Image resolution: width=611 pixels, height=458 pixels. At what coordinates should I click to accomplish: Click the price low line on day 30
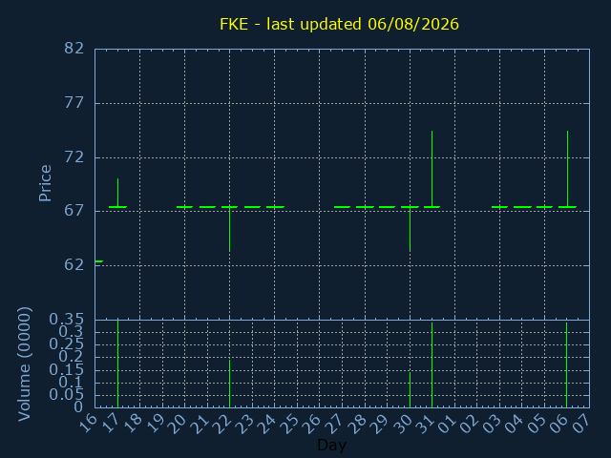(x=410, y=229)
